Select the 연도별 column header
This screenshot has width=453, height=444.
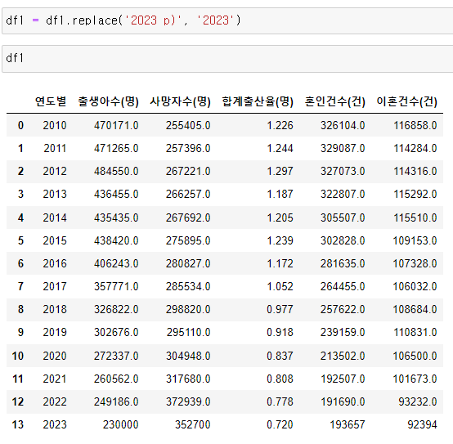(51, 101)
